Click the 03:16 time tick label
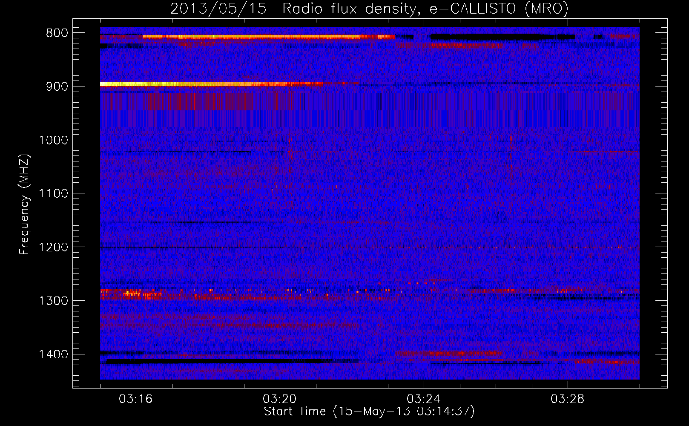 pyautogui.click(x=136, y=399)
